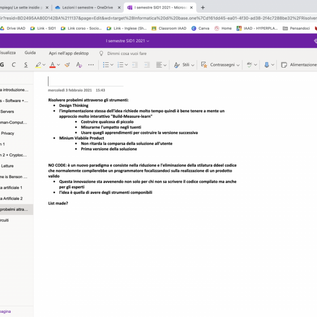Open Link corso - Socio bookmark
Screen dimensions: 317x317
tap(81, 29)
